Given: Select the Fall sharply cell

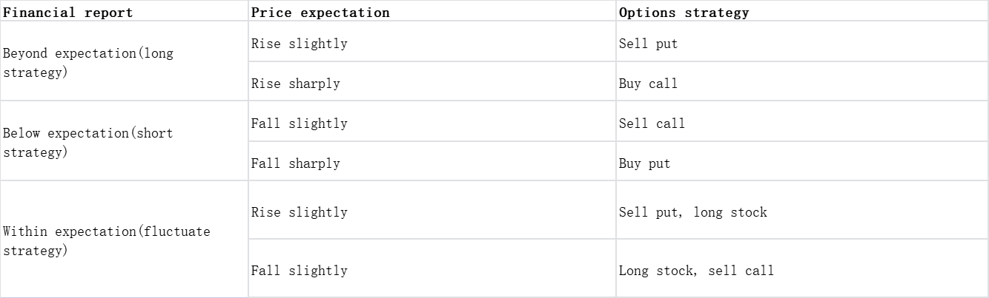Looking at the screenshot, I should coord(295,163).
